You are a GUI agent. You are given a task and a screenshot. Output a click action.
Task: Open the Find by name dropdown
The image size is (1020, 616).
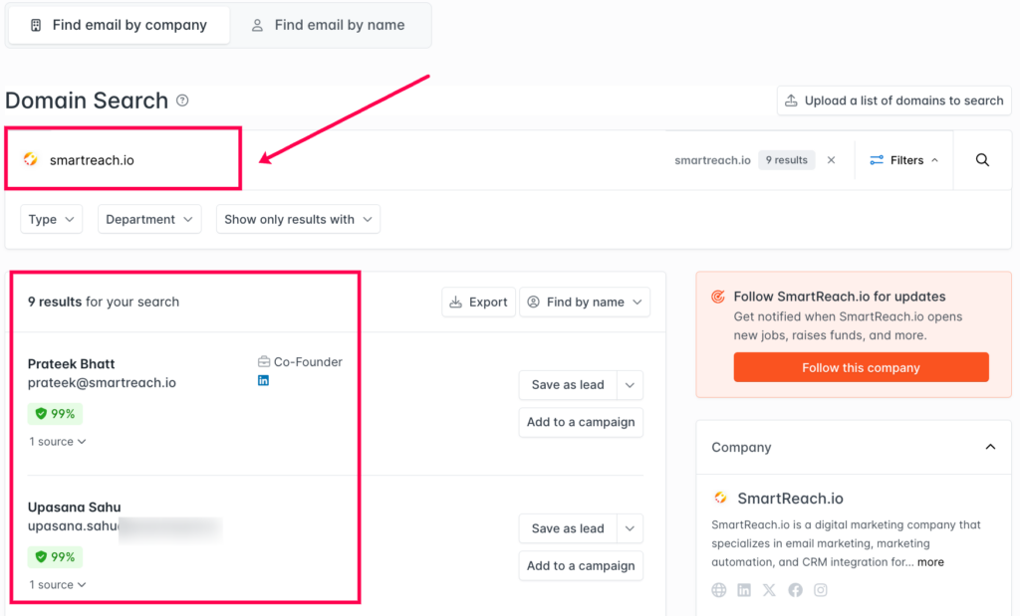(x=584, y=303)
